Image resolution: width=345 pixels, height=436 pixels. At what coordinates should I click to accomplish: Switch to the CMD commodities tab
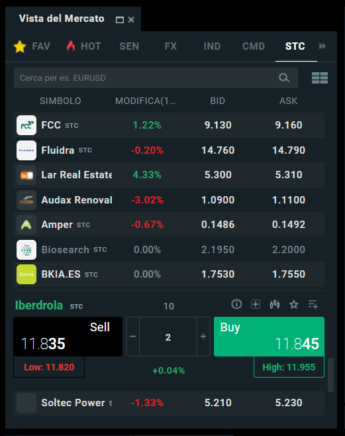click(254, 46)
